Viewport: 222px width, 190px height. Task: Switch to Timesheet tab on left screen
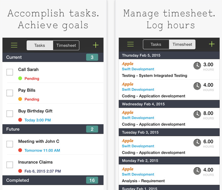(x=66, y=45)
